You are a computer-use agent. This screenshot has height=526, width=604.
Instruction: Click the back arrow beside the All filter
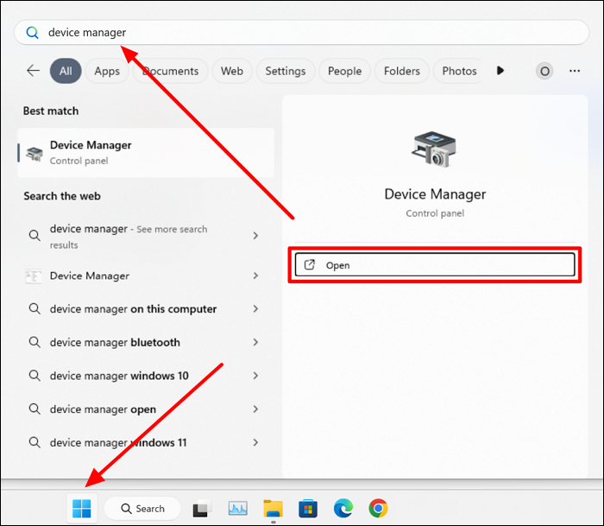click(33, 71)
